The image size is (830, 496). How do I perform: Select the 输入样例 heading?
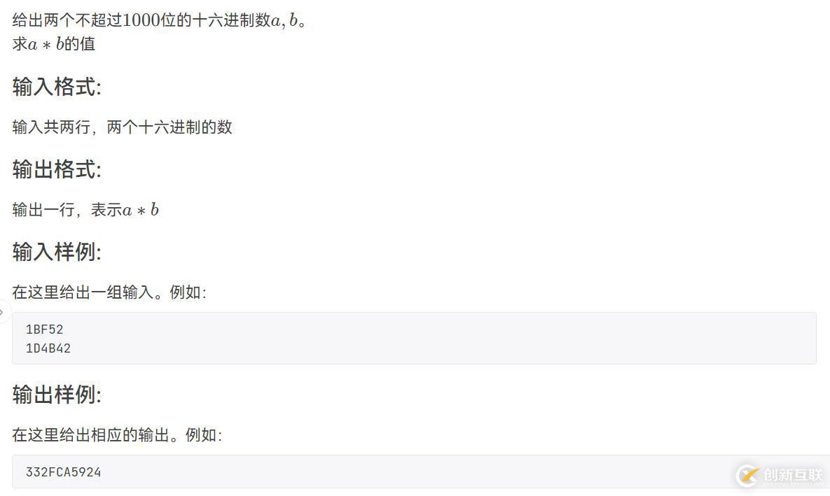click(57, 252)
